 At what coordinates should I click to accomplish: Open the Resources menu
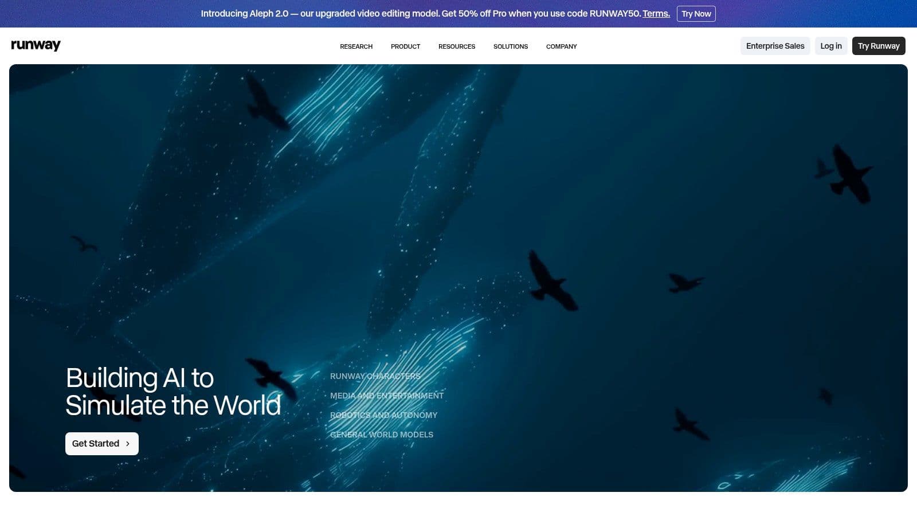coord(457,46)
